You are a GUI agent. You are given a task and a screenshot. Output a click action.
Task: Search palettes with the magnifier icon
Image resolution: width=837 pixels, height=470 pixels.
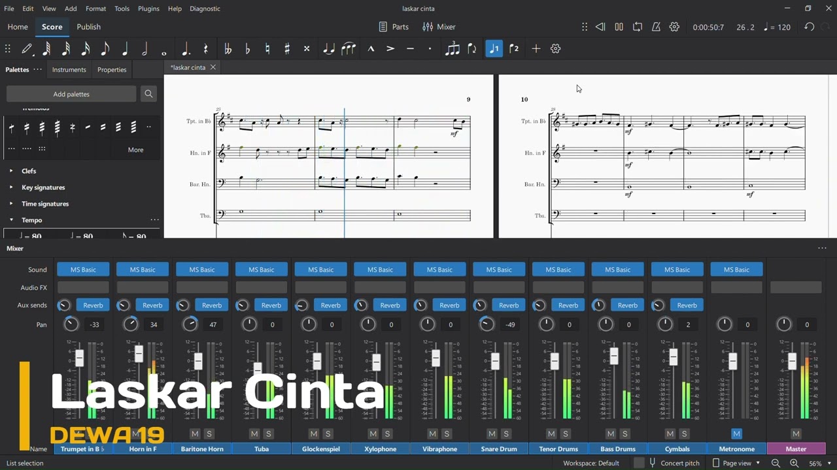coord(148,94)
